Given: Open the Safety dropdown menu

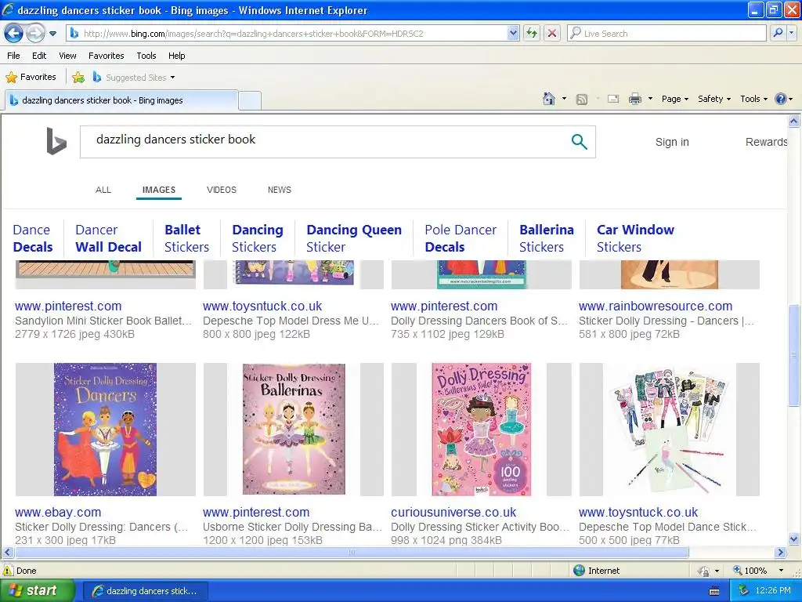Looking at the screenshot, I should pos(714,99).
